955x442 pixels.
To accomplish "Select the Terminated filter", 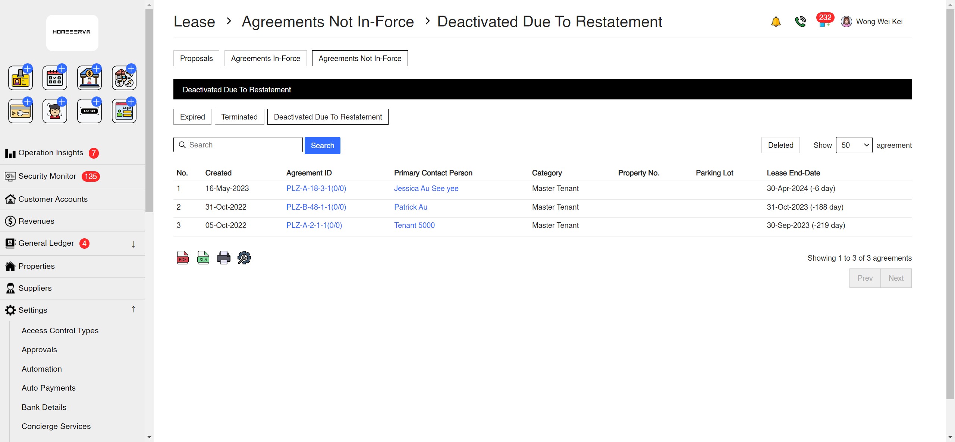I will tap(239, 117).
